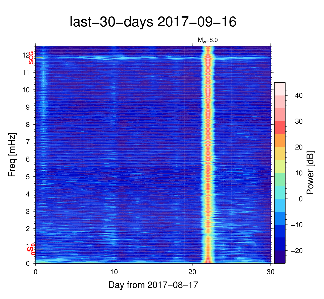Click the Freq [mHz] axis label
The width and height of the screenshot is (324, 299).
[12, 155]
